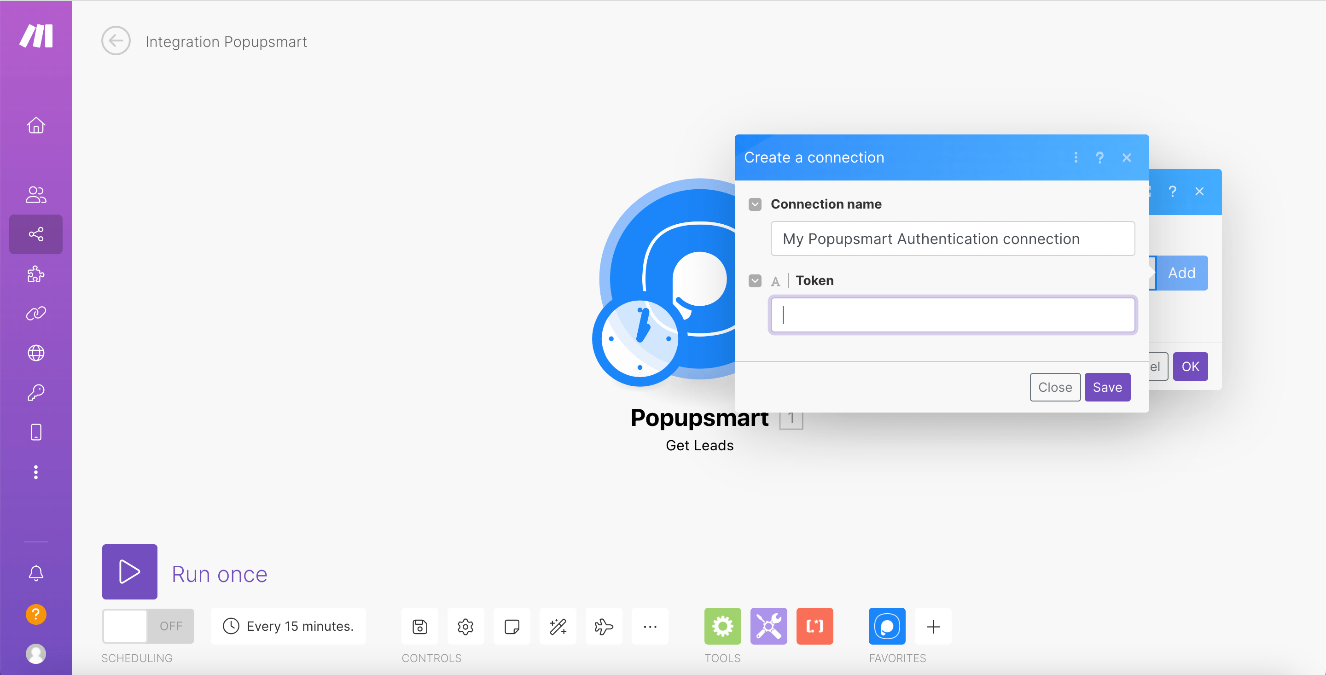This screenshot has width=1326, height=675.
Task: Save the connection with the Save button
Action: 1107,387
